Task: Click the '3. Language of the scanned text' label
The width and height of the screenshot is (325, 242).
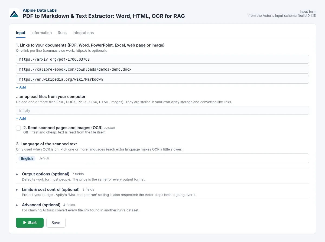Action: pyautogui.click(x=46, y=144)
